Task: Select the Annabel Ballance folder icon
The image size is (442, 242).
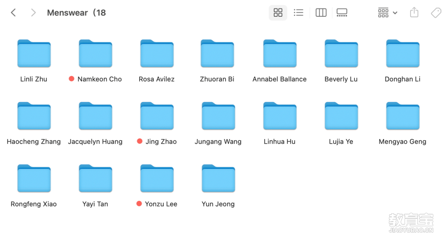Action: 280,53
